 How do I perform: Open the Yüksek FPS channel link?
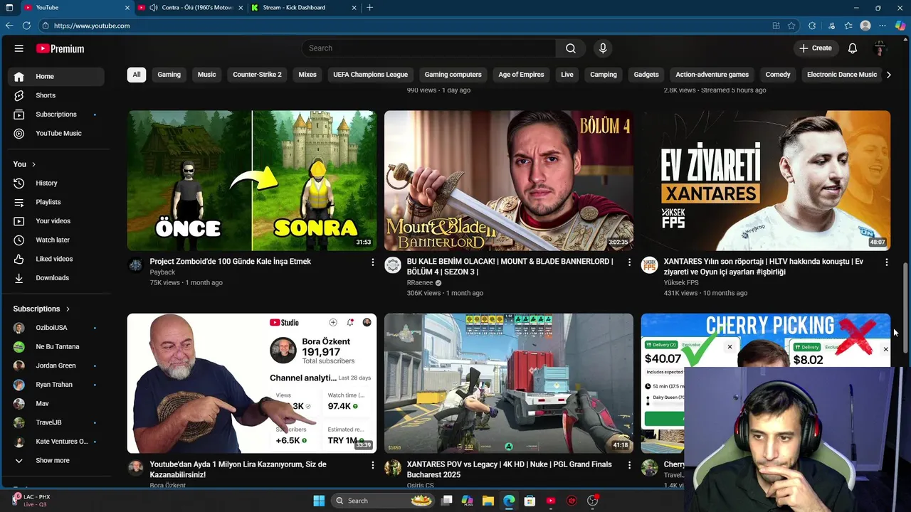(x=681, y=283)
